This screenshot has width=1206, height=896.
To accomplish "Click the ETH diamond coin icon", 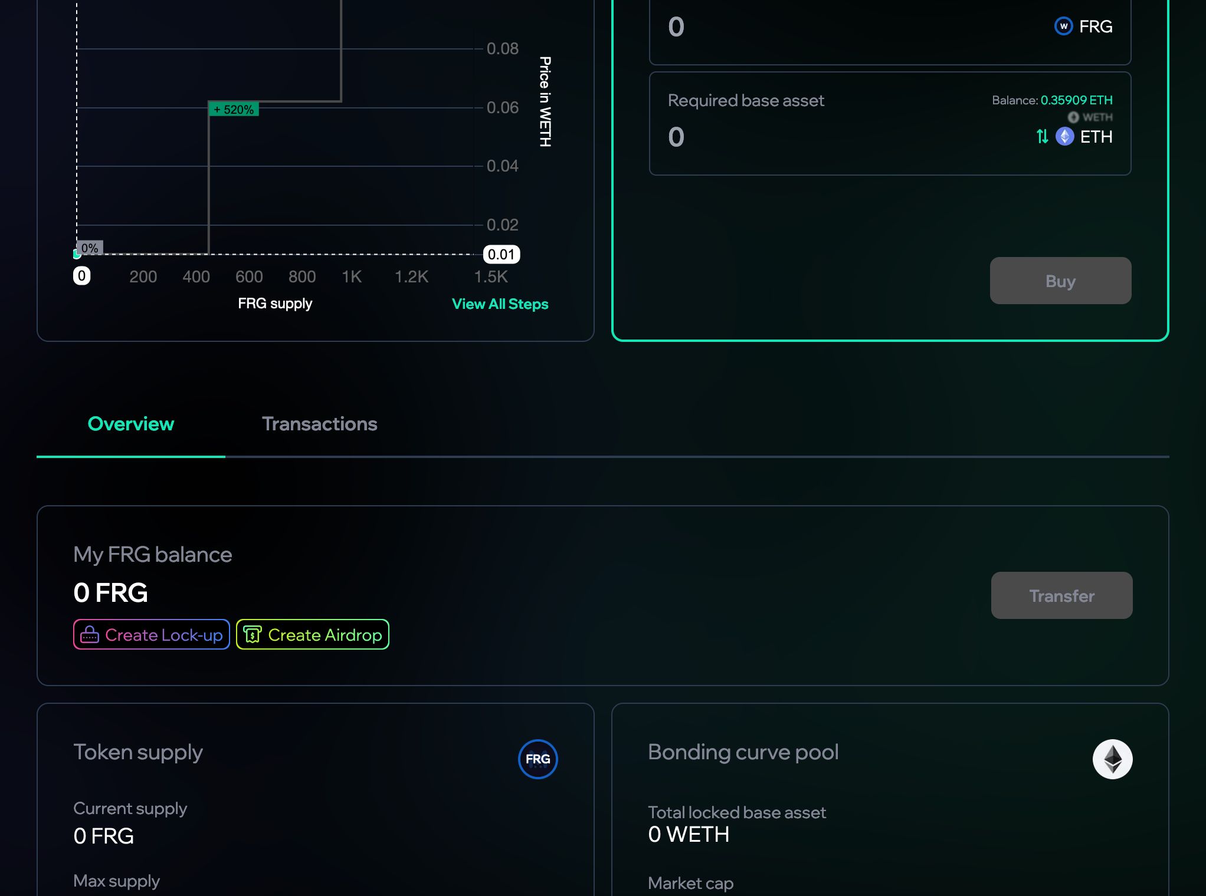I will pos(1064,137).
